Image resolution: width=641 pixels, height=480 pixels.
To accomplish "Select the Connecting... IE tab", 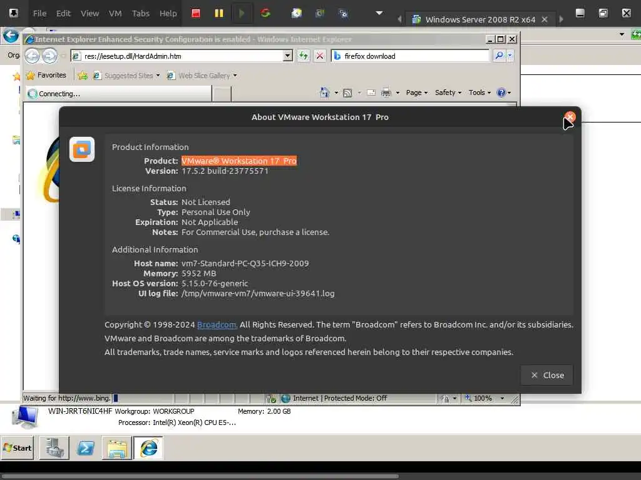I will click(118, 94).
